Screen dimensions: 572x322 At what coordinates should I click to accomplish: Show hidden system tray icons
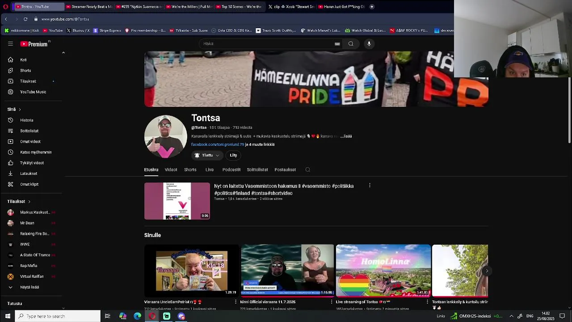click(511, 316)
